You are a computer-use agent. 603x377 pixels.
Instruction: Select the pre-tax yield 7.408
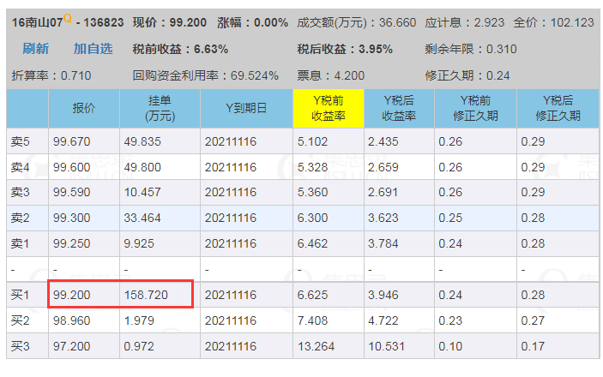(312, 320)
